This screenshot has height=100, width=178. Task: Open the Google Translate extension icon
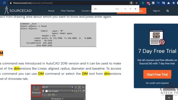[163, 3]
